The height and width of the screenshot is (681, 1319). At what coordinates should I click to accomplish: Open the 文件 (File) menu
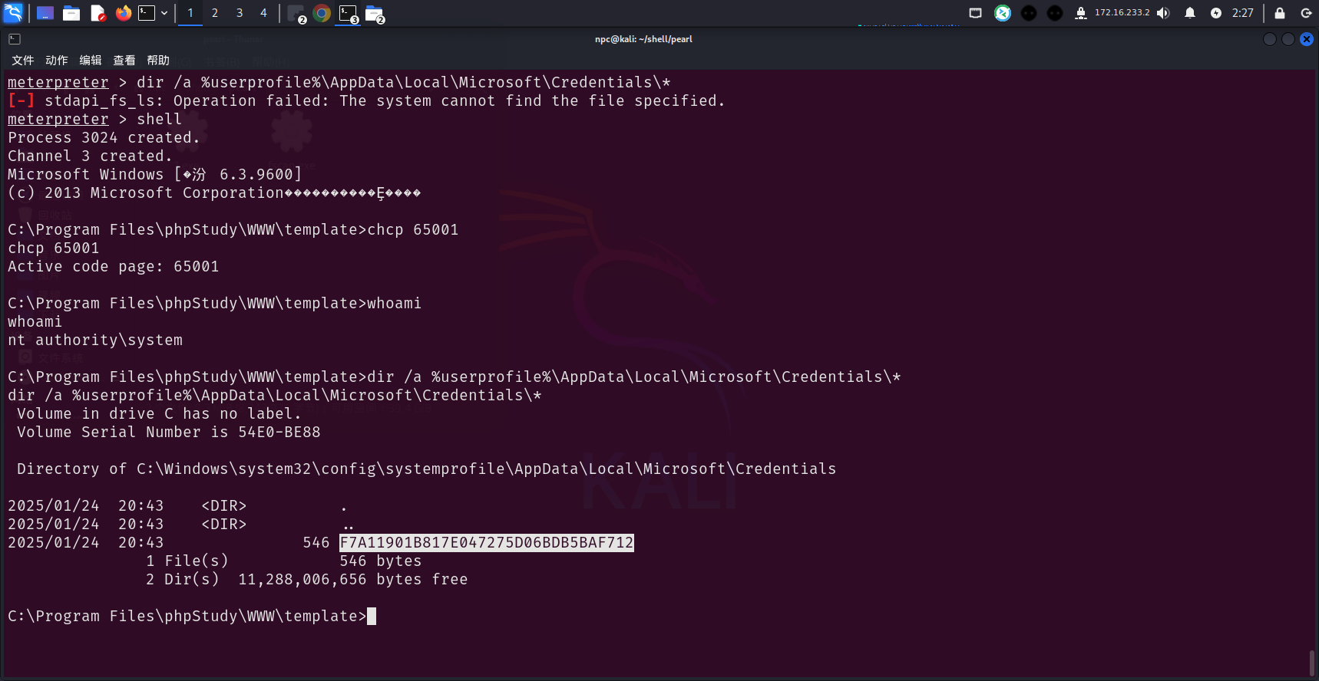tap(23, 60)
